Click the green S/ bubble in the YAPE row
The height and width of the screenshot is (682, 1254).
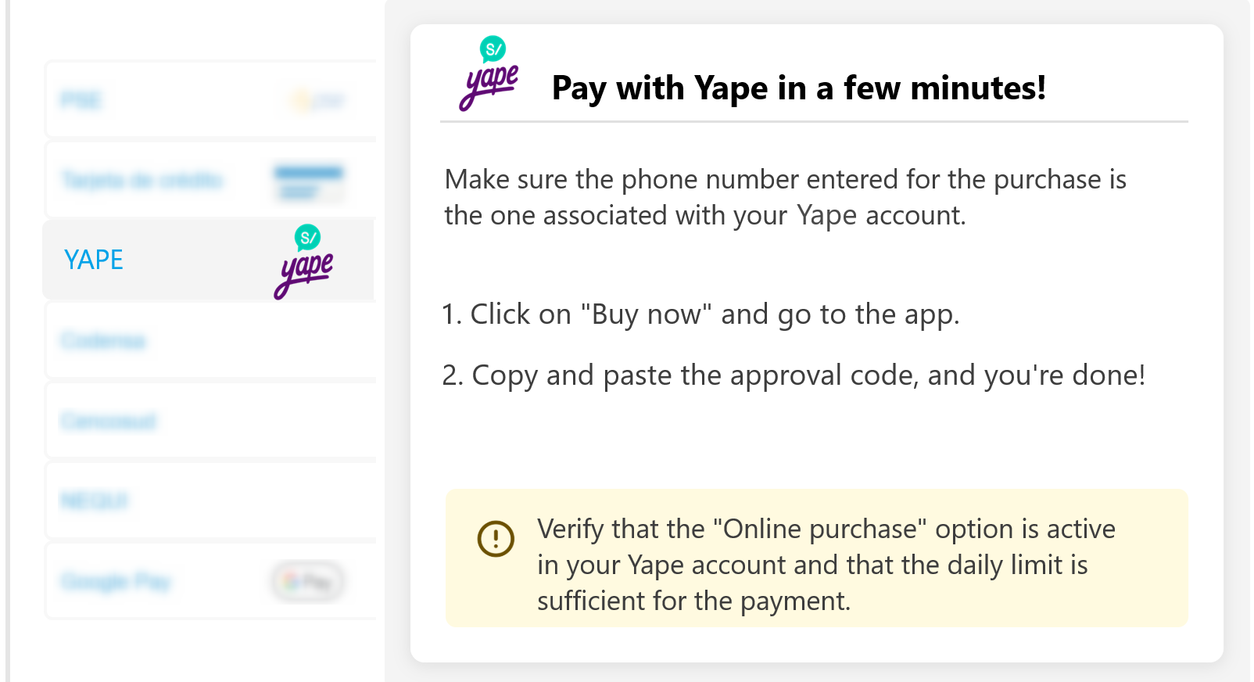click(308, 238)
